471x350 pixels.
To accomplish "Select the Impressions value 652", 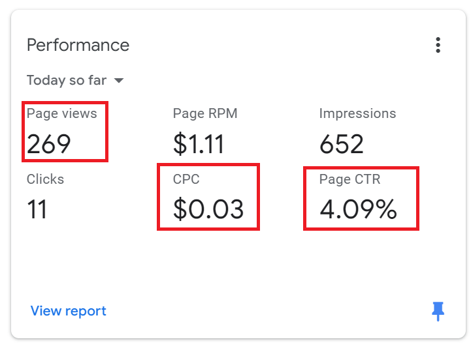I will [342, 144].
